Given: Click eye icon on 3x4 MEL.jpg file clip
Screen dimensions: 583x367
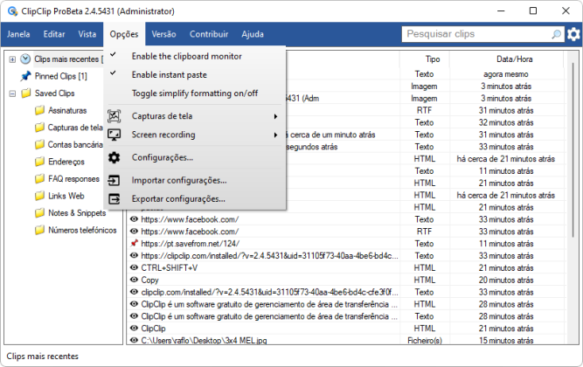Looking at the screenshot, I should click(134, 340).
